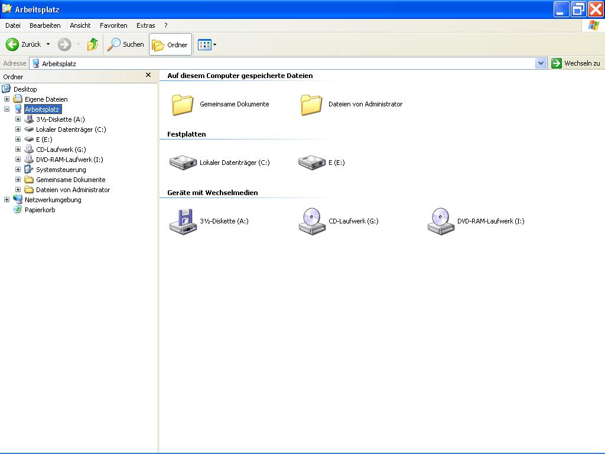Go up one folder level icon
The height and width of the screenshot is (454, 605).
point(93,44)
